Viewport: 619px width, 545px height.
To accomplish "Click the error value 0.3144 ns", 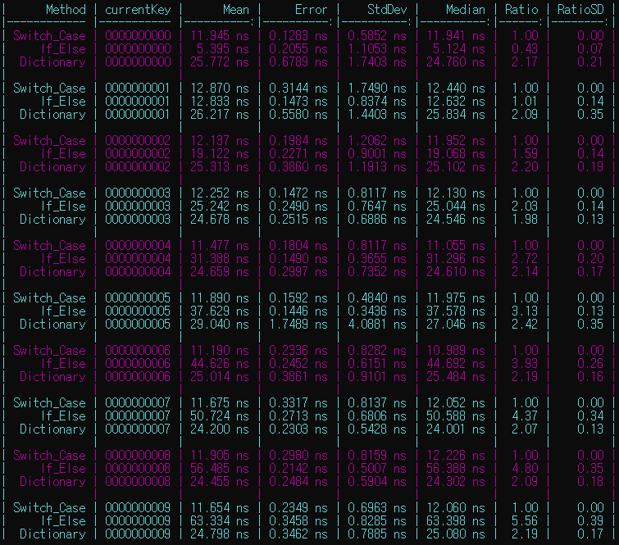I will (298, 88).
